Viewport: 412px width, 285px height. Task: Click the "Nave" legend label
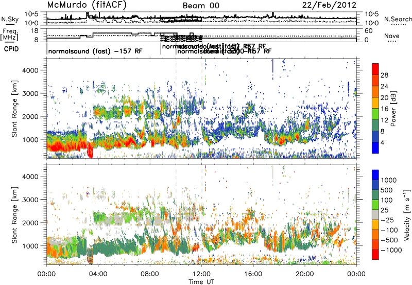392,36
